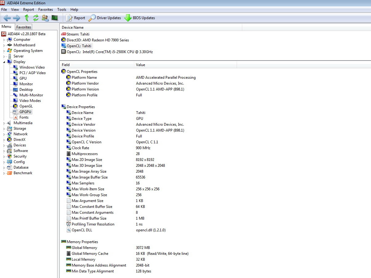
Task: Open the Report menu
Action: [x=28, y=10]
